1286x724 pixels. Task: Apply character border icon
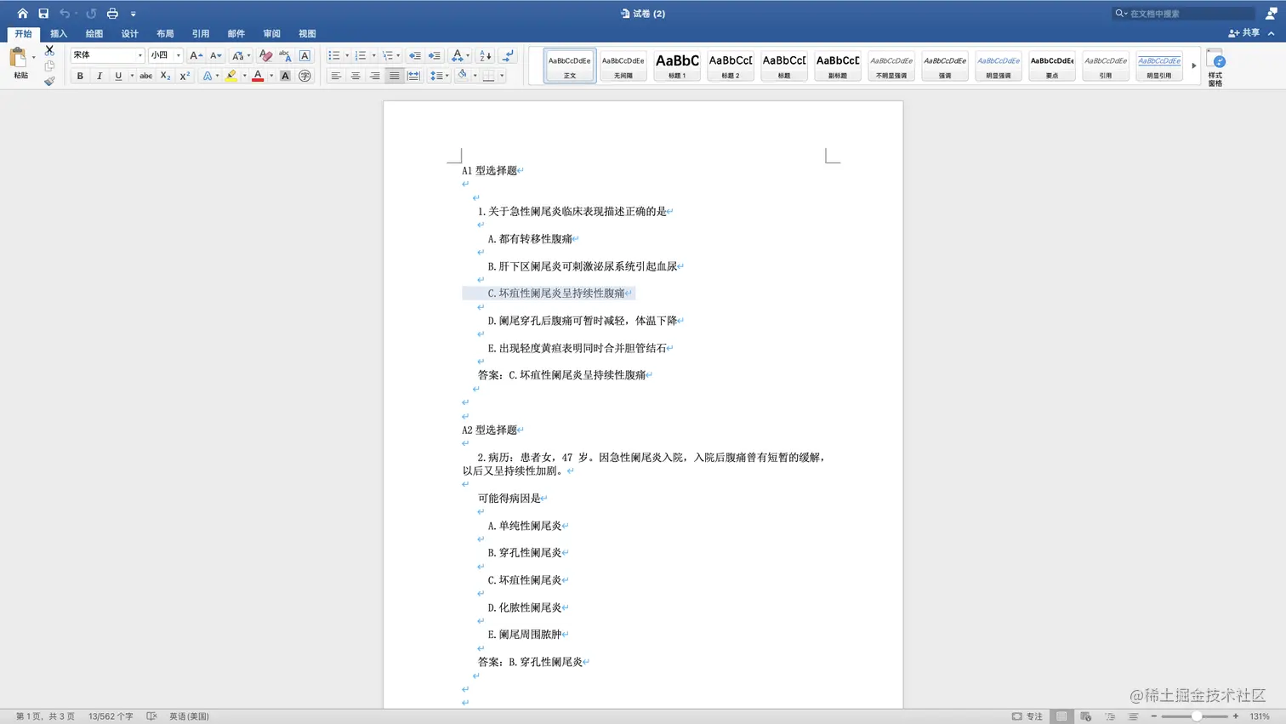tap(304, 55)
